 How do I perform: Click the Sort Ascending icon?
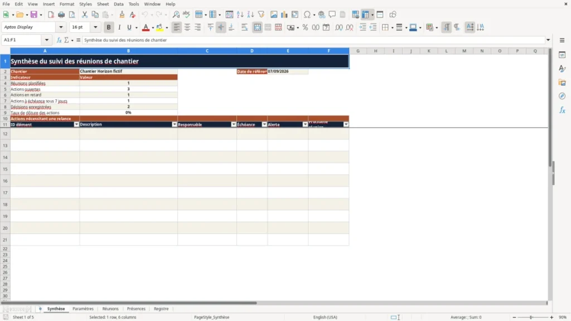click(x=240, y=14)
